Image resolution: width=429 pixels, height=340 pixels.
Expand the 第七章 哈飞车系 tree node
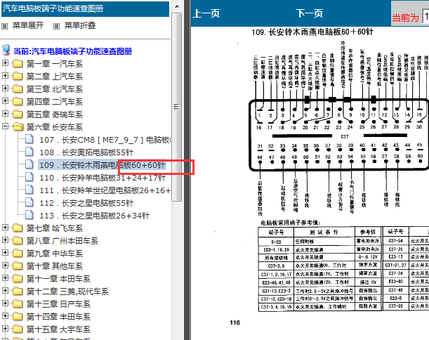[5, 227]
